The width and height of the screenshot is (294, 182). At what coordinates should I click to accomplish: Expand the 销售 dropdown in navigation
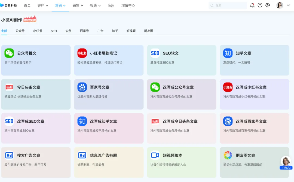(78, 5)
